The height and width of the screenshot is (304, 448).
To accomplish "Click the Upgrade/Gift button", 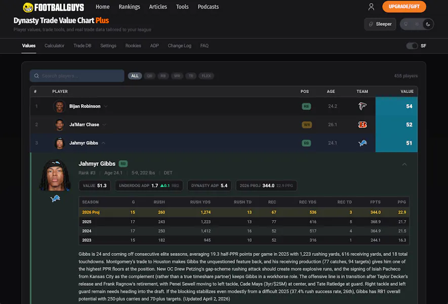I will tap(404, 7).
